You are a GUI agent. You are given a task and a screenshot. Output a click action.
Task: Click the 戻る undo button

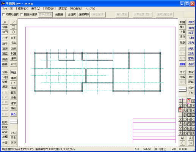coord(13,114)
